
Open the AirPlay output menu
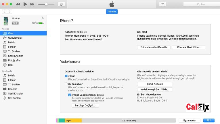(x=61, y=4)
